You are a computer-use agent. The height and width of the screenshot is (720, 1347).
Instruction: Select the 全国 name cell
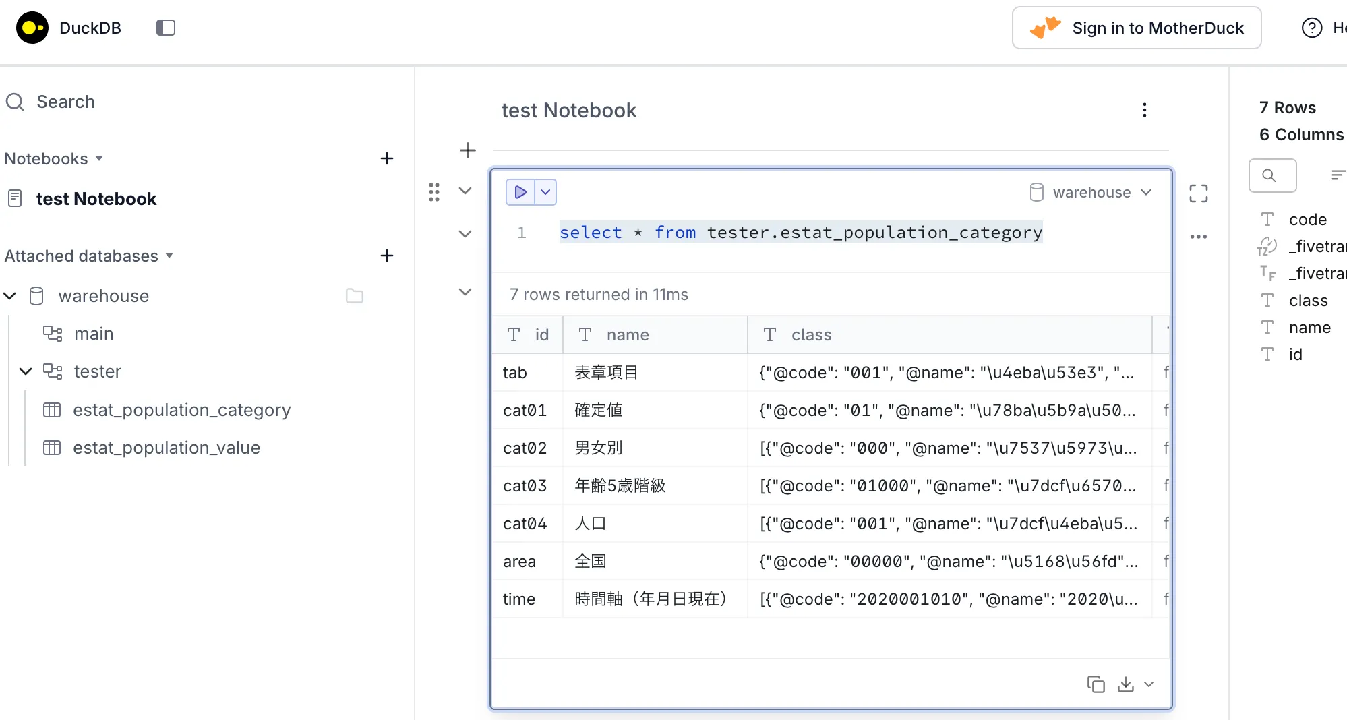(655, 561)
